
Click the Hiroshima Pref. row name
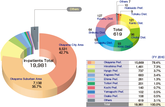pyautogui.click(x=113, y=67)
